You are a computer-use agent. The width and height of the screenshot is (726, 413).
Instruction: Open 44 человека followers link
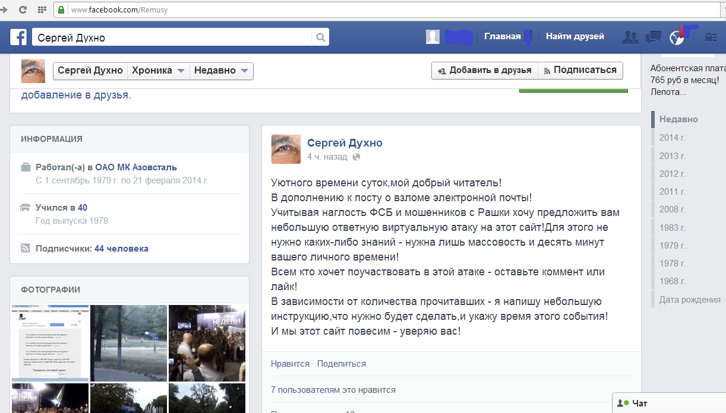coord(121,249)
